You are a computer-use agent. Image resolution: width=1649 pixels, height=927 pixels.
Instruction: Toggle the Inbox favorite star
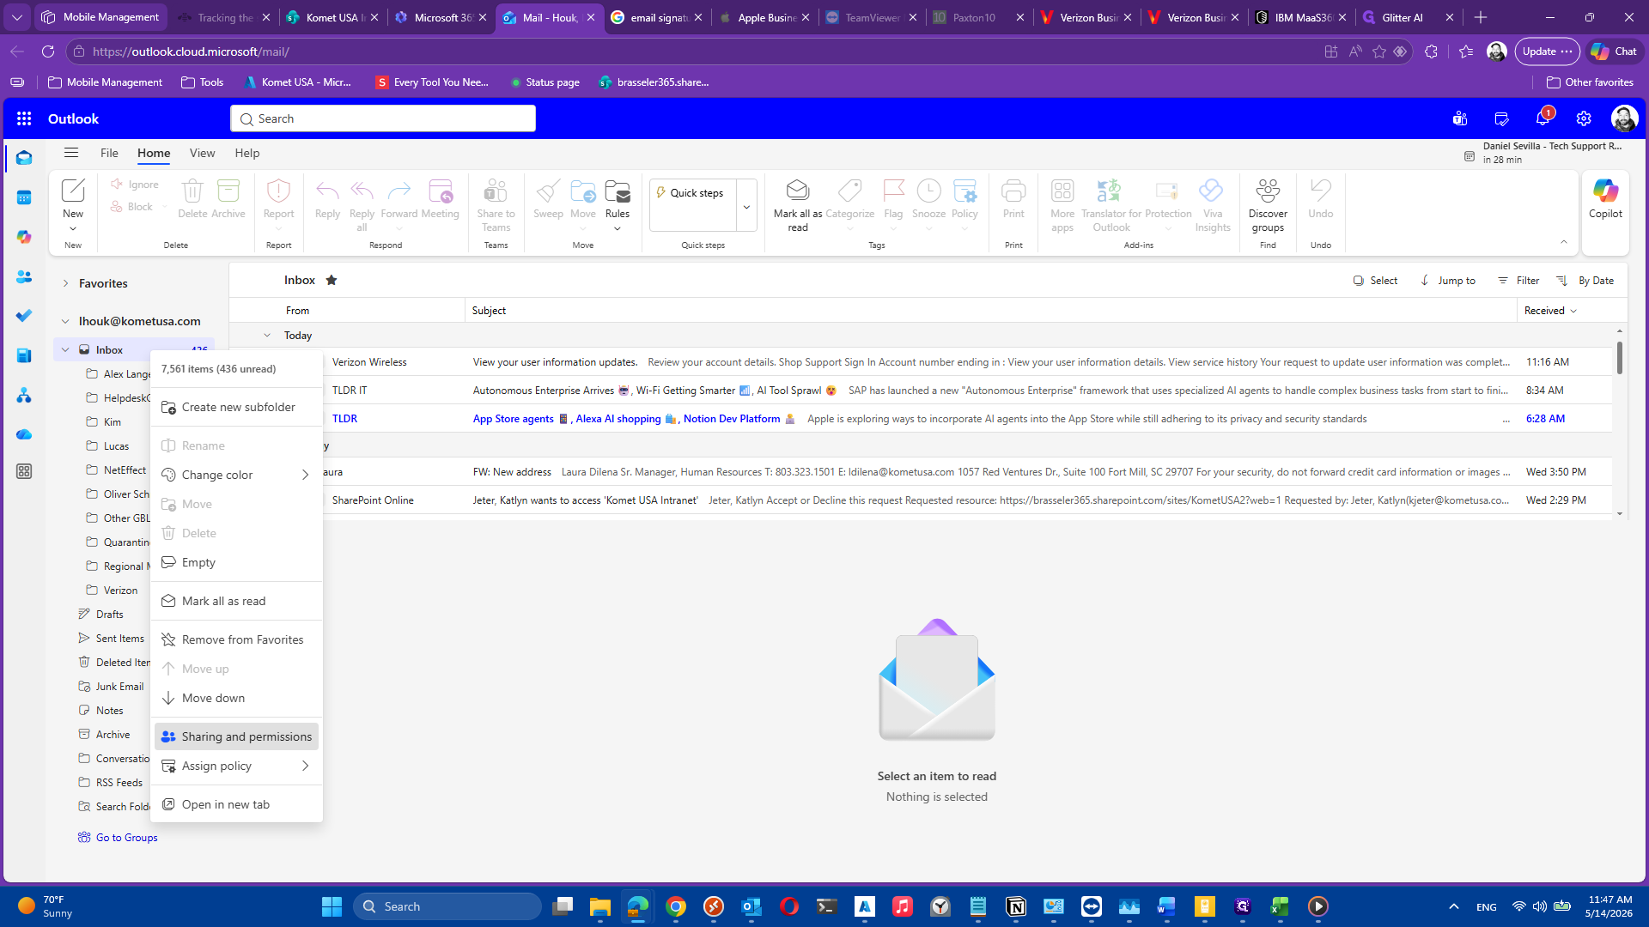pos(332,280)
